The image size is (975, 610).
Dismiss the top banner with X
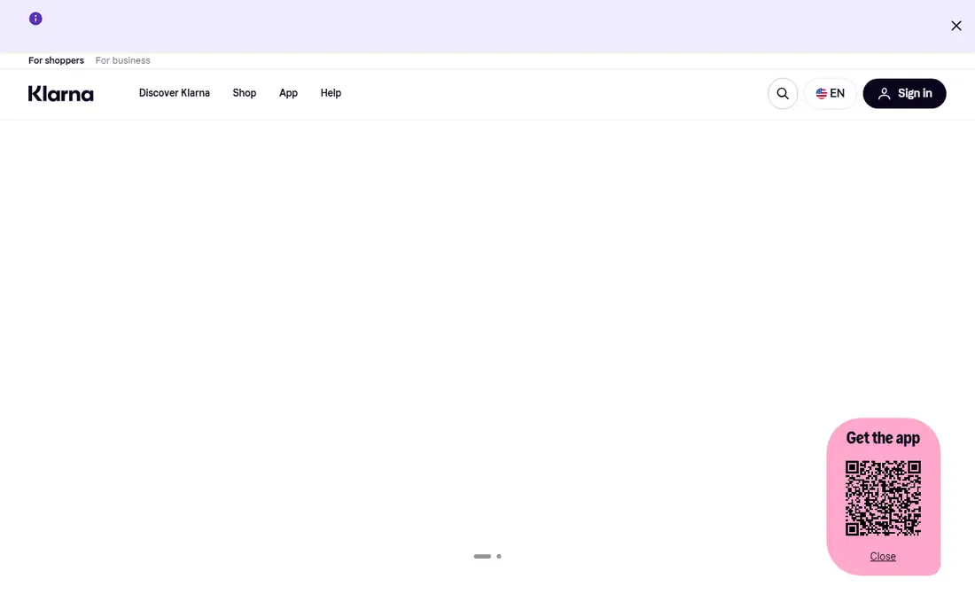coord(955,26)
